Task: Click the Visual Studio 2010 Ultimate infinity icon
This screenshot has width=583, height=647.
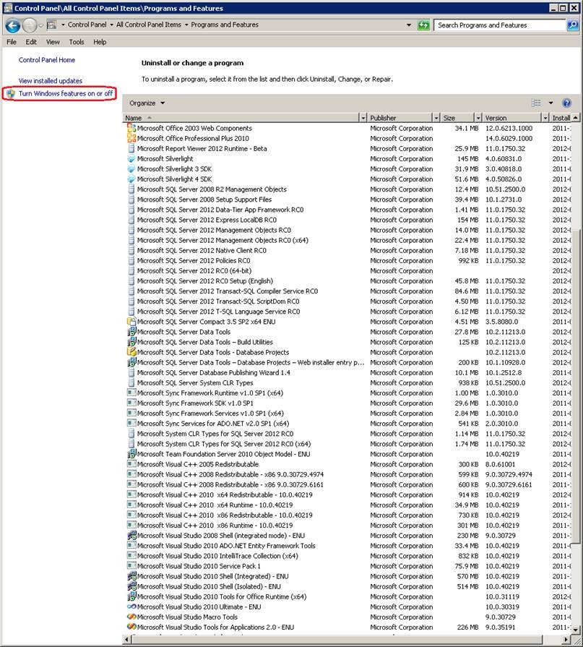Action: (x=131, y=607)
